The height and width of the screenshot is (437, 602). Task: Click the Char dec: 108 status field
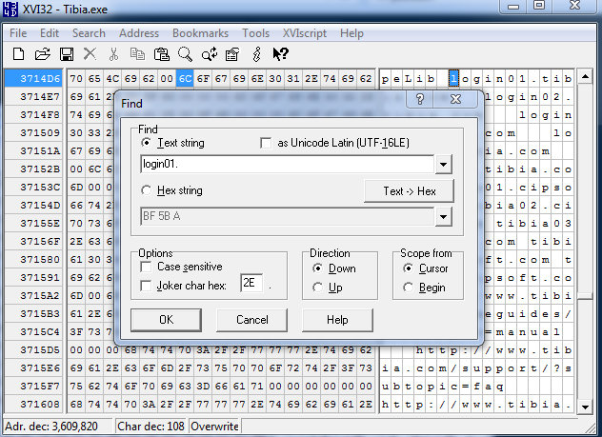click(150, 427)
